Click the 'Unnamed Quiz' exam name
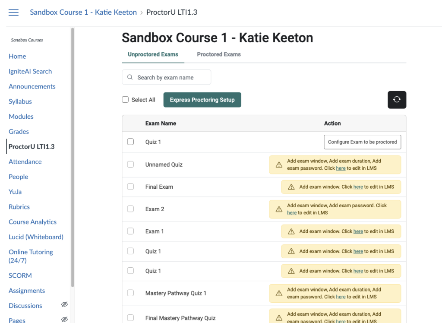This screenshot has width=442, height=323. coord(164,165)
